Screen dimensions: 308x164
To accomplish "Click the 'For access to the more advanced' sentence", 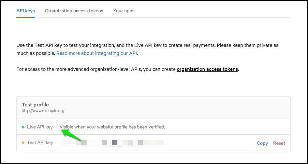I will (96, 70).
